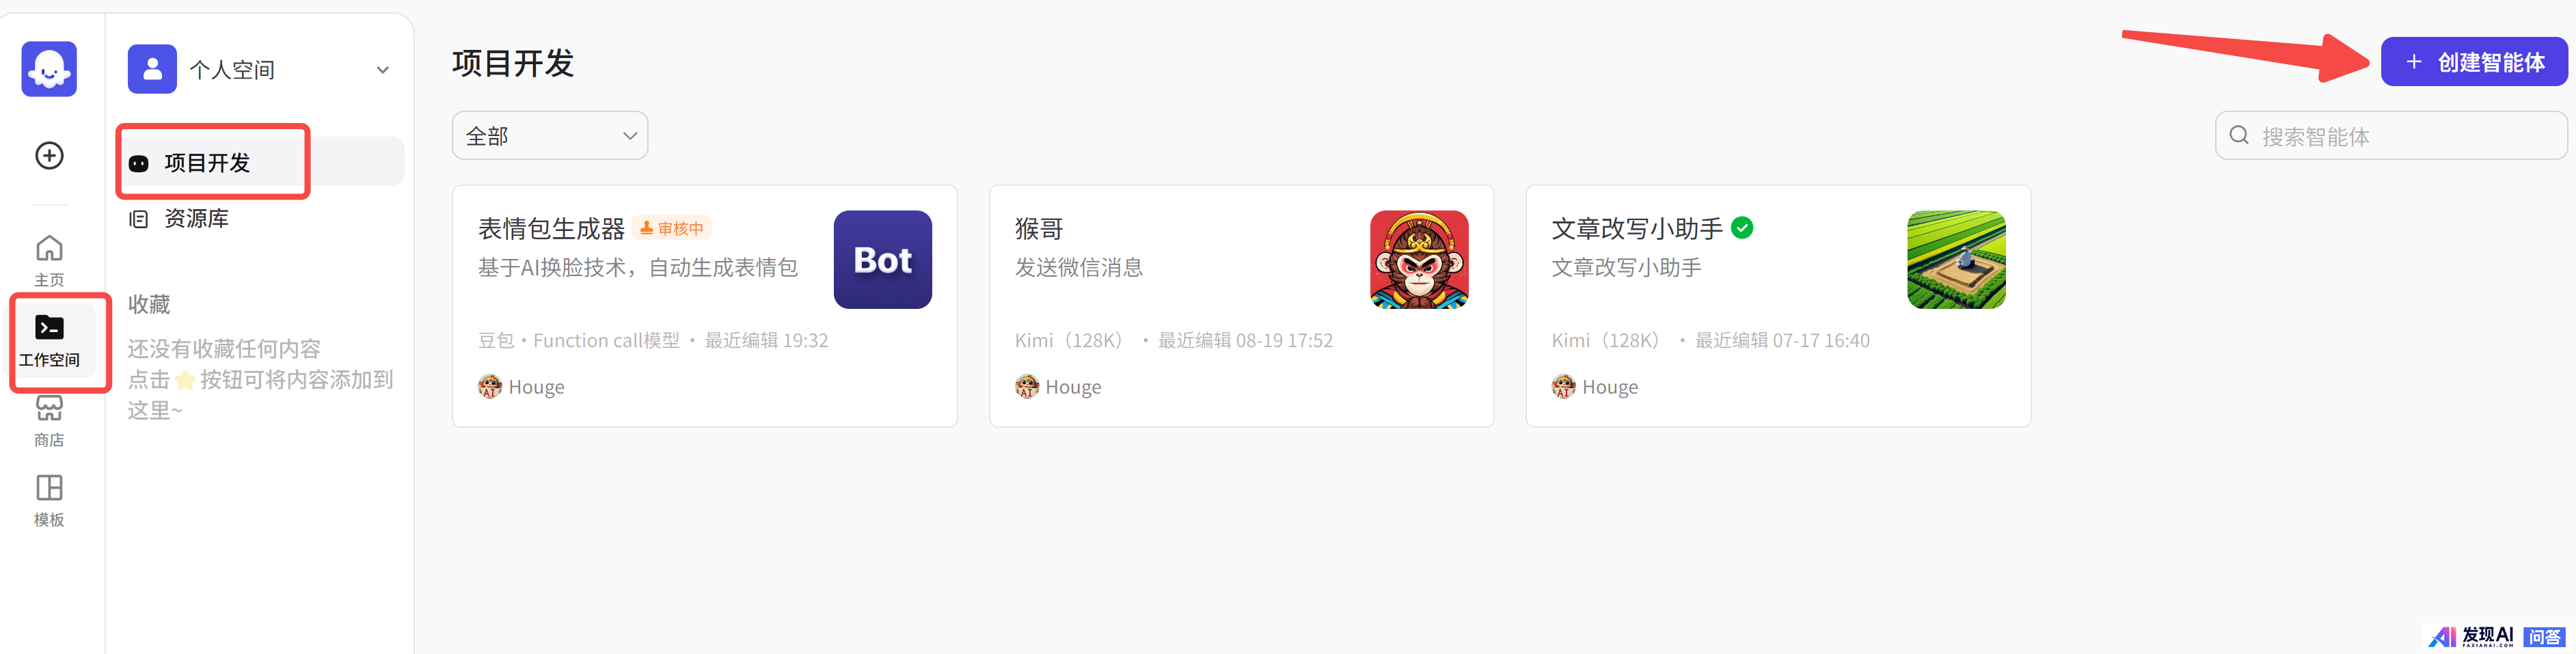The image size is (2576, 654).
Task: Focus the 搜索智能体 search field
Action: click(2391, 135)
